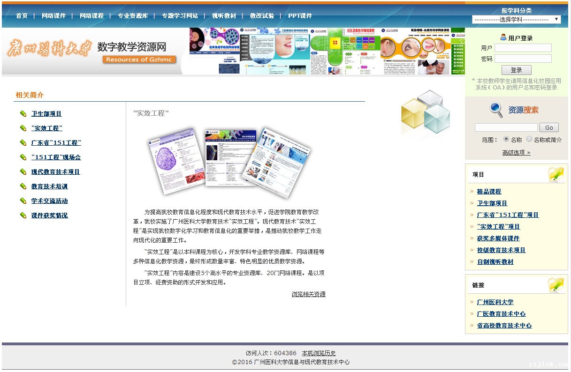Image resolution: width=571 pixels, height=372 pixels.
Task: Click the pencil bullet beside 卫生部项目
Action: click(x=23, y=113)
